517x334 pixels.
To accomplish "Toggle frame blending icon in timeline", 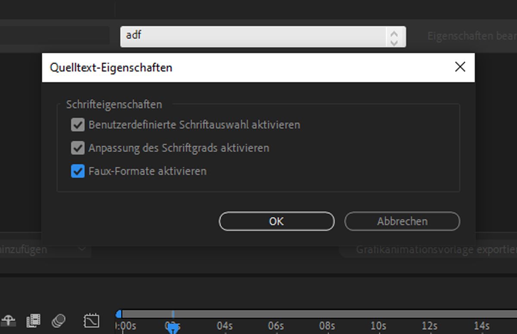I will click(x=33, y=320).
